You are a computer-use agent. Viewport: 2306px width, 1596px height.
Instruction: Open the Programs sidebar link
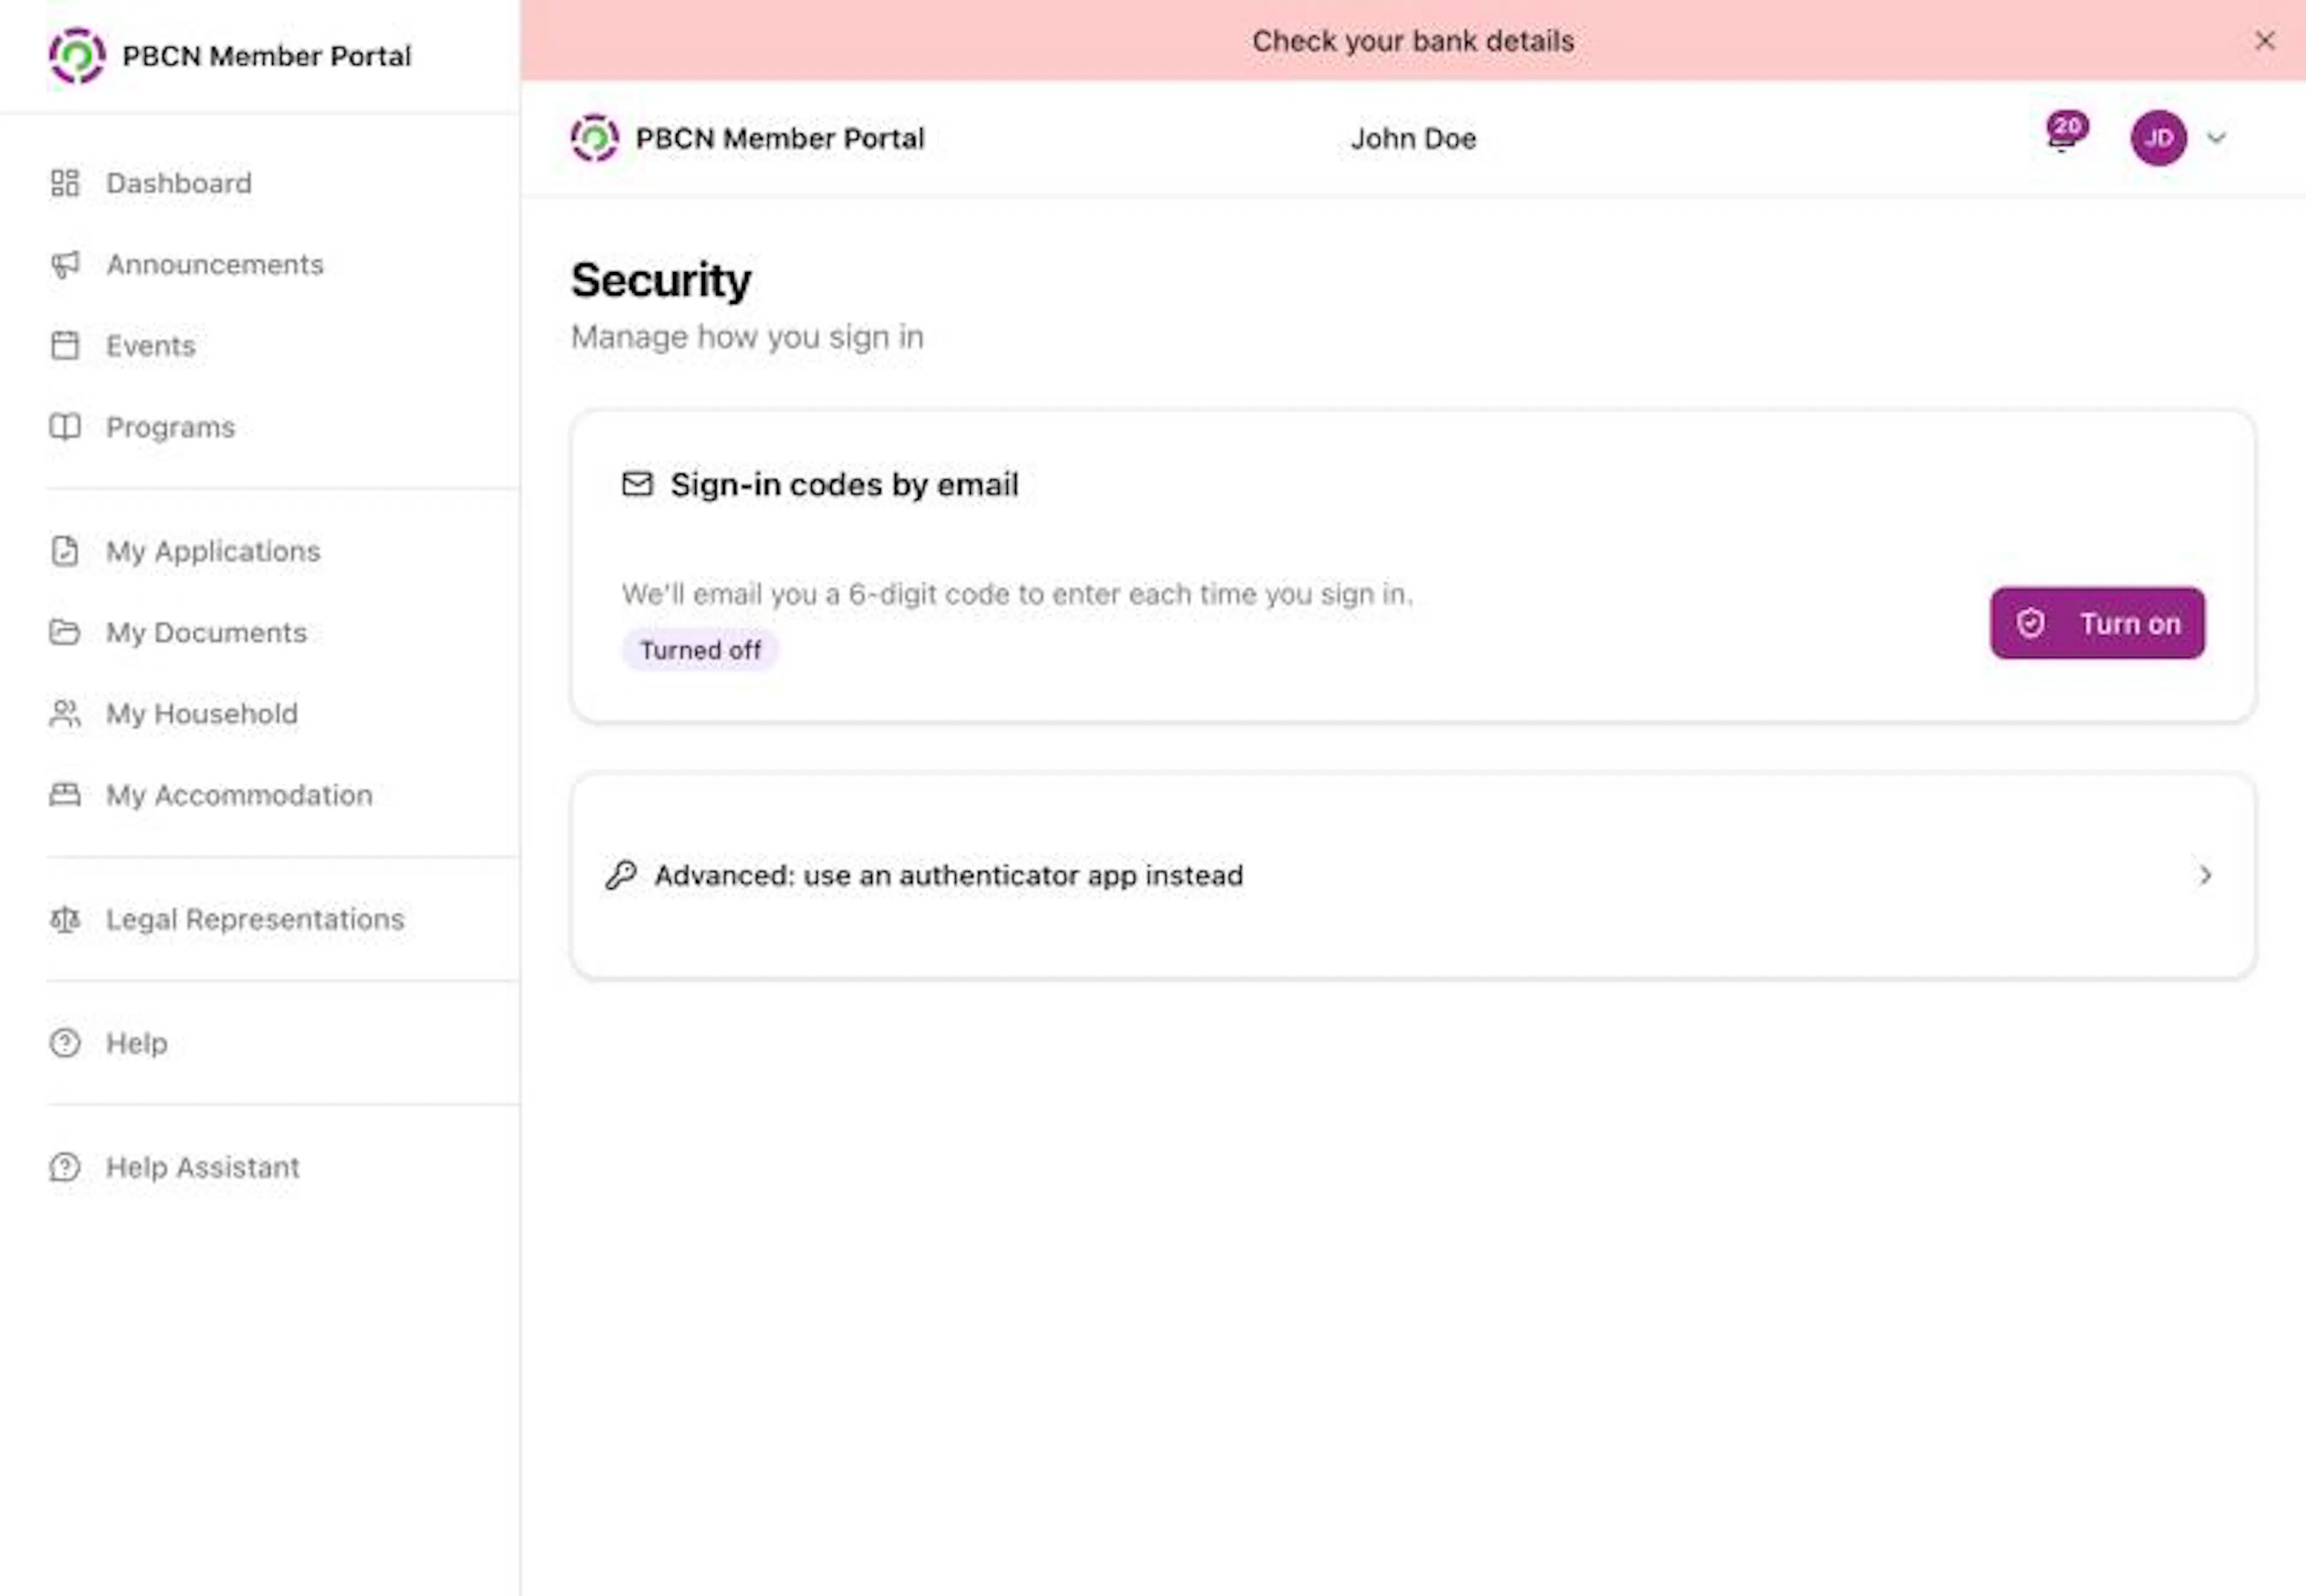coord(170,427)
